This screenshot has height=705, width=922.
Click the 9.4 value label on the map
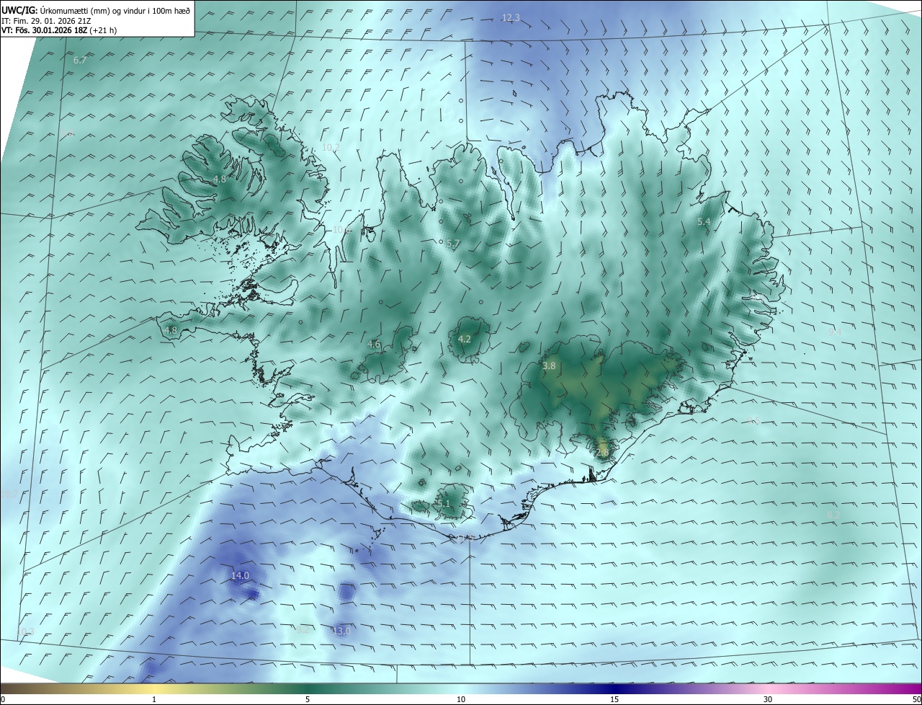coord(835,332)
